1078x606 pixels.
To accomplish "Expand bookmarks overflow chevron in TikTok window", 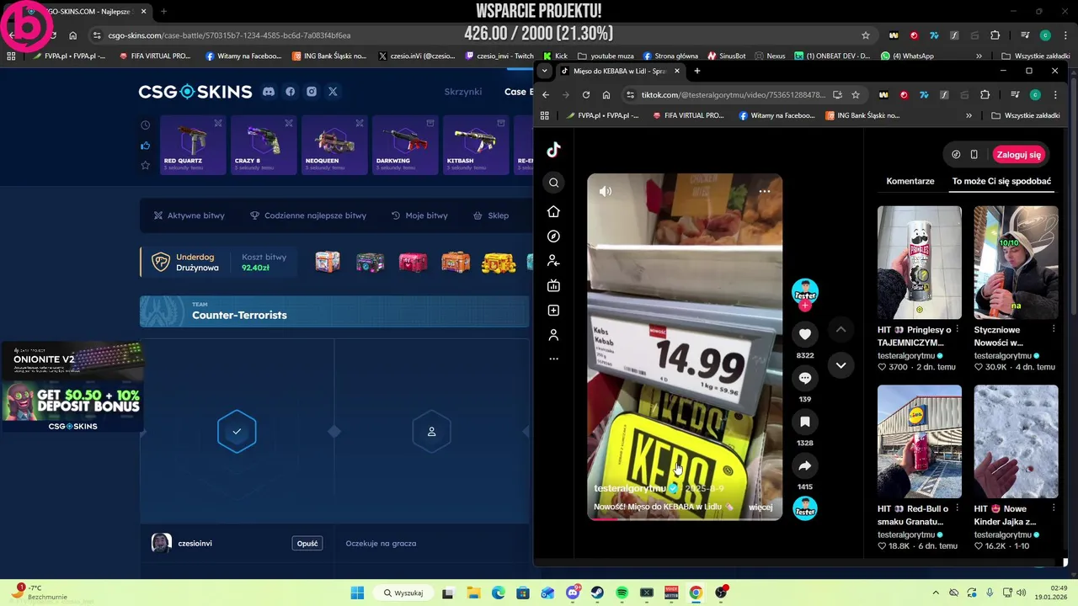I will 969,115.
